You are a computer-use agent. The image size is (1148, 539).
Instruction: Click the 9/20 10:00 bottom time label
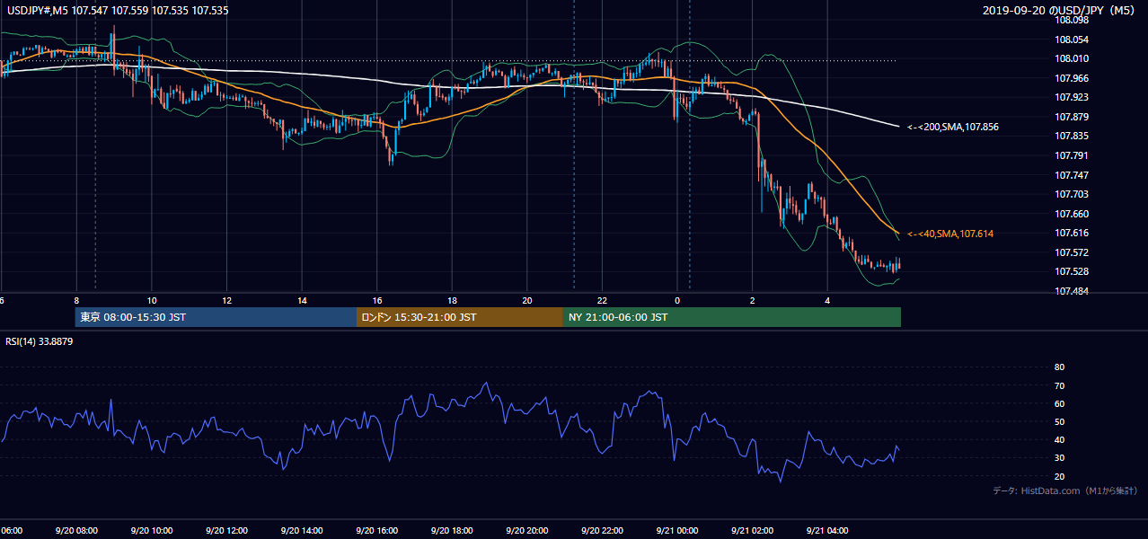coord(150,531)
